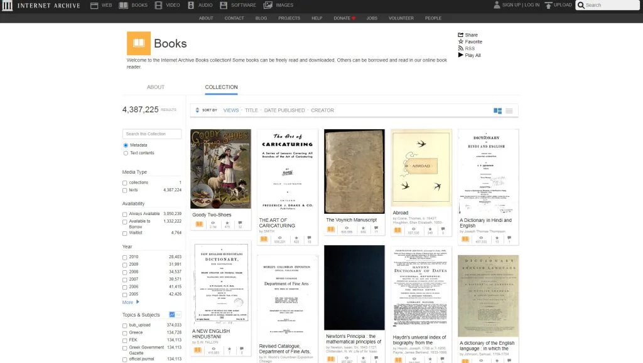The width and height of the screenshot is (643, 363).
Task: Open the Abroad book cover thumbnail
Action: (x=421, y=168)
